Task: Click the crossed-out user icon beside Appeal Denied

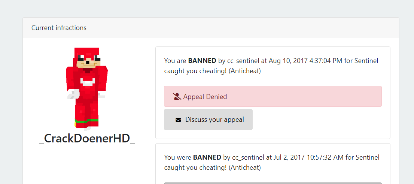Action: click(177, 96)
